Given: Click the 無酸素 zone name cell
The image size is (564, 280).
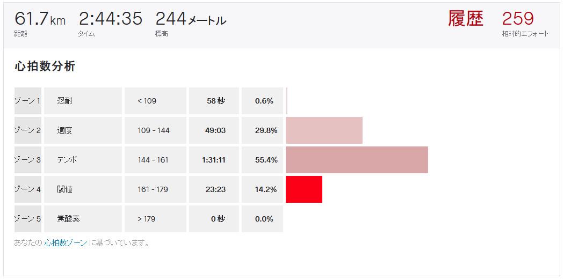Looking at the screenshot, I should [83, 219].
